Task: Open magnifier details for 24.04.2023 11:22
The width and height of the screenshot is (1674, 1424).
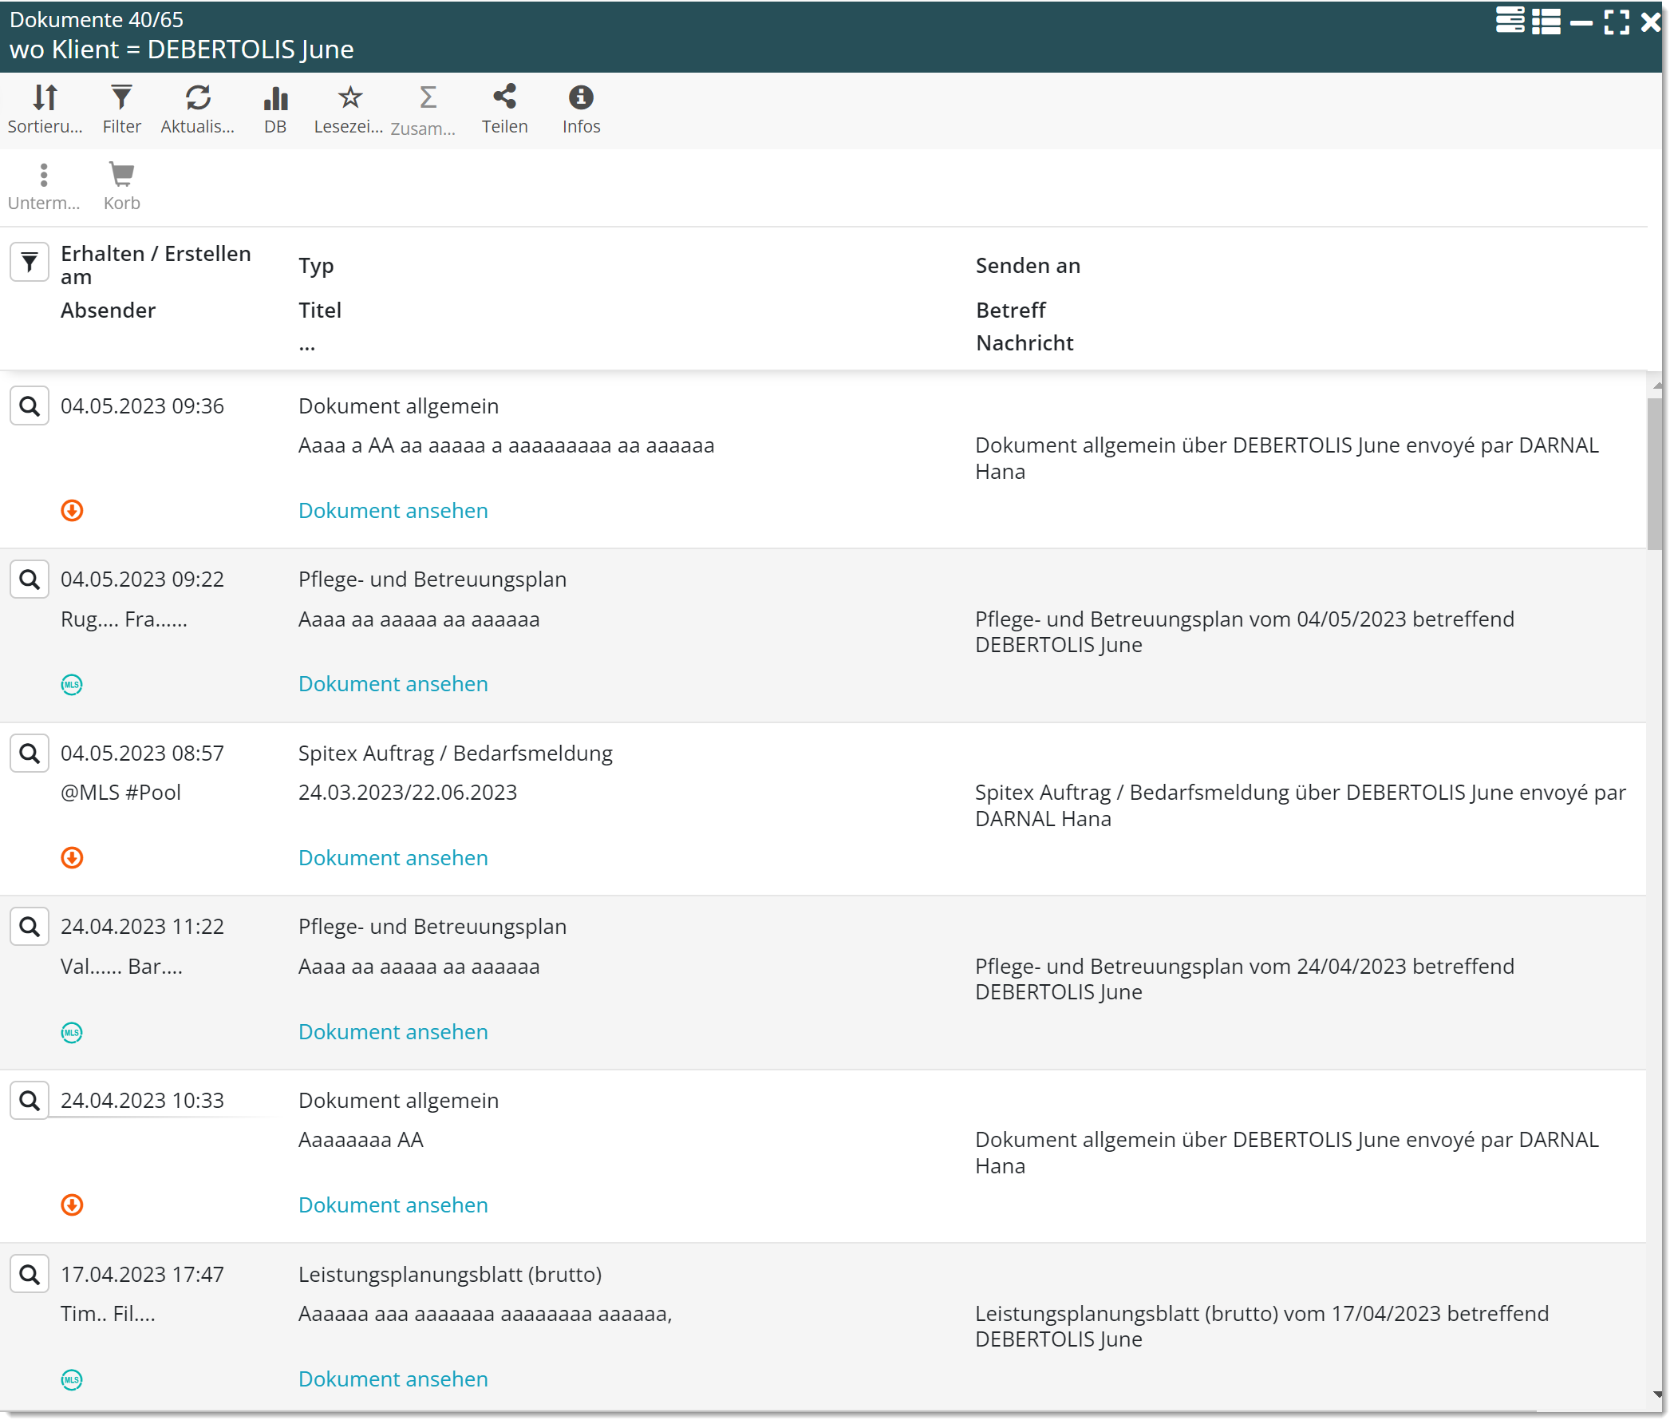Action: pos(29,927)
